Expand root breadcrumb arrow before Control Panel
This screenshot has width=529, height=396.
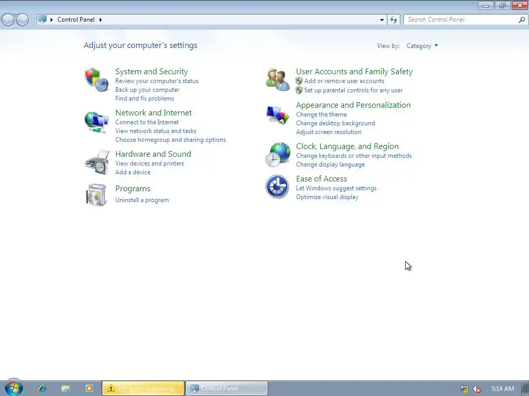[x=52, y=20]
